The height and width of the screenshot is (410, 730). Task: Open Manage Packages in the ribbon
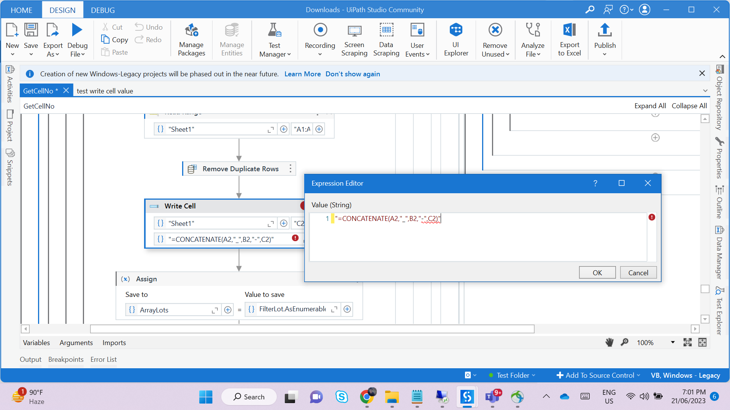(191, 39)
